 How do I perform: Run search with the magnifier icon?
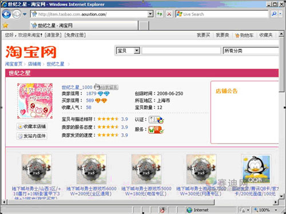(x=274, y=14)
